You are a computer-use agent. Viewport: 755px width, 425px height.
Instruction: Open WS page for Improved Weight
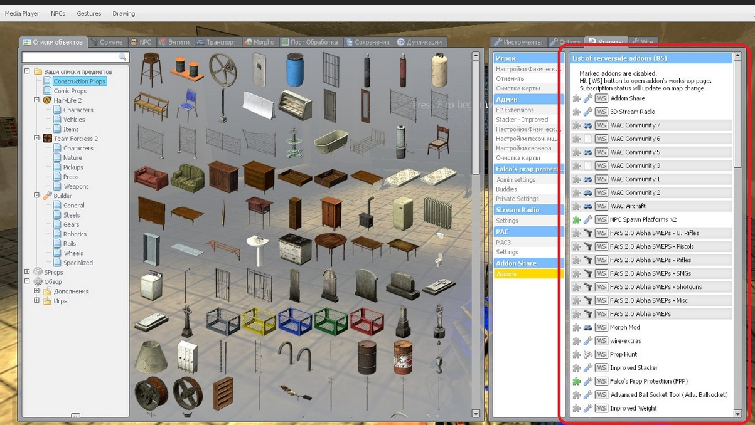pos(601,408)
